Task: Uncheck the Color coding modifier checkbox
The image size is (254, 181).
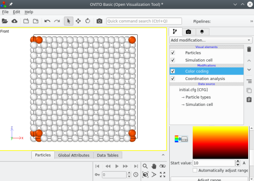Action: pos(173,71)
